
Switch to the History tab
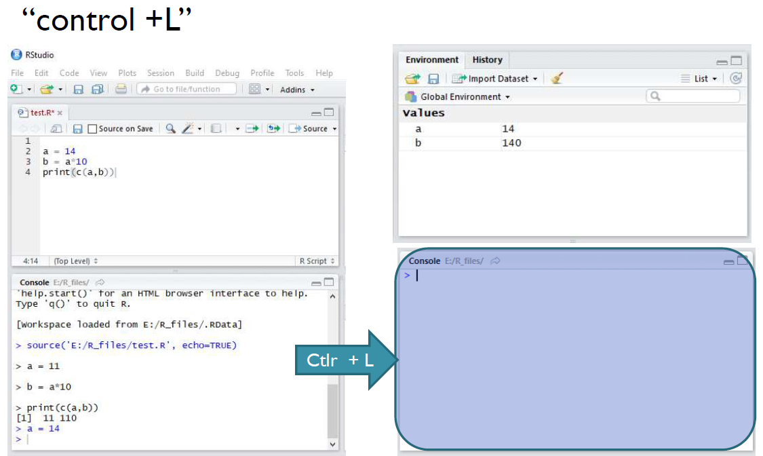tap(487, 60)
